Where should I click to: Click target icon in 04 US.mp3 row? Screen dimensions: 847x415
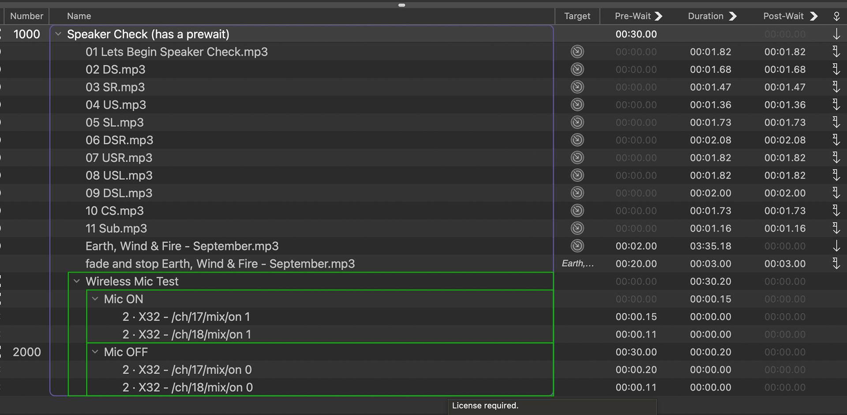(577, 104)
